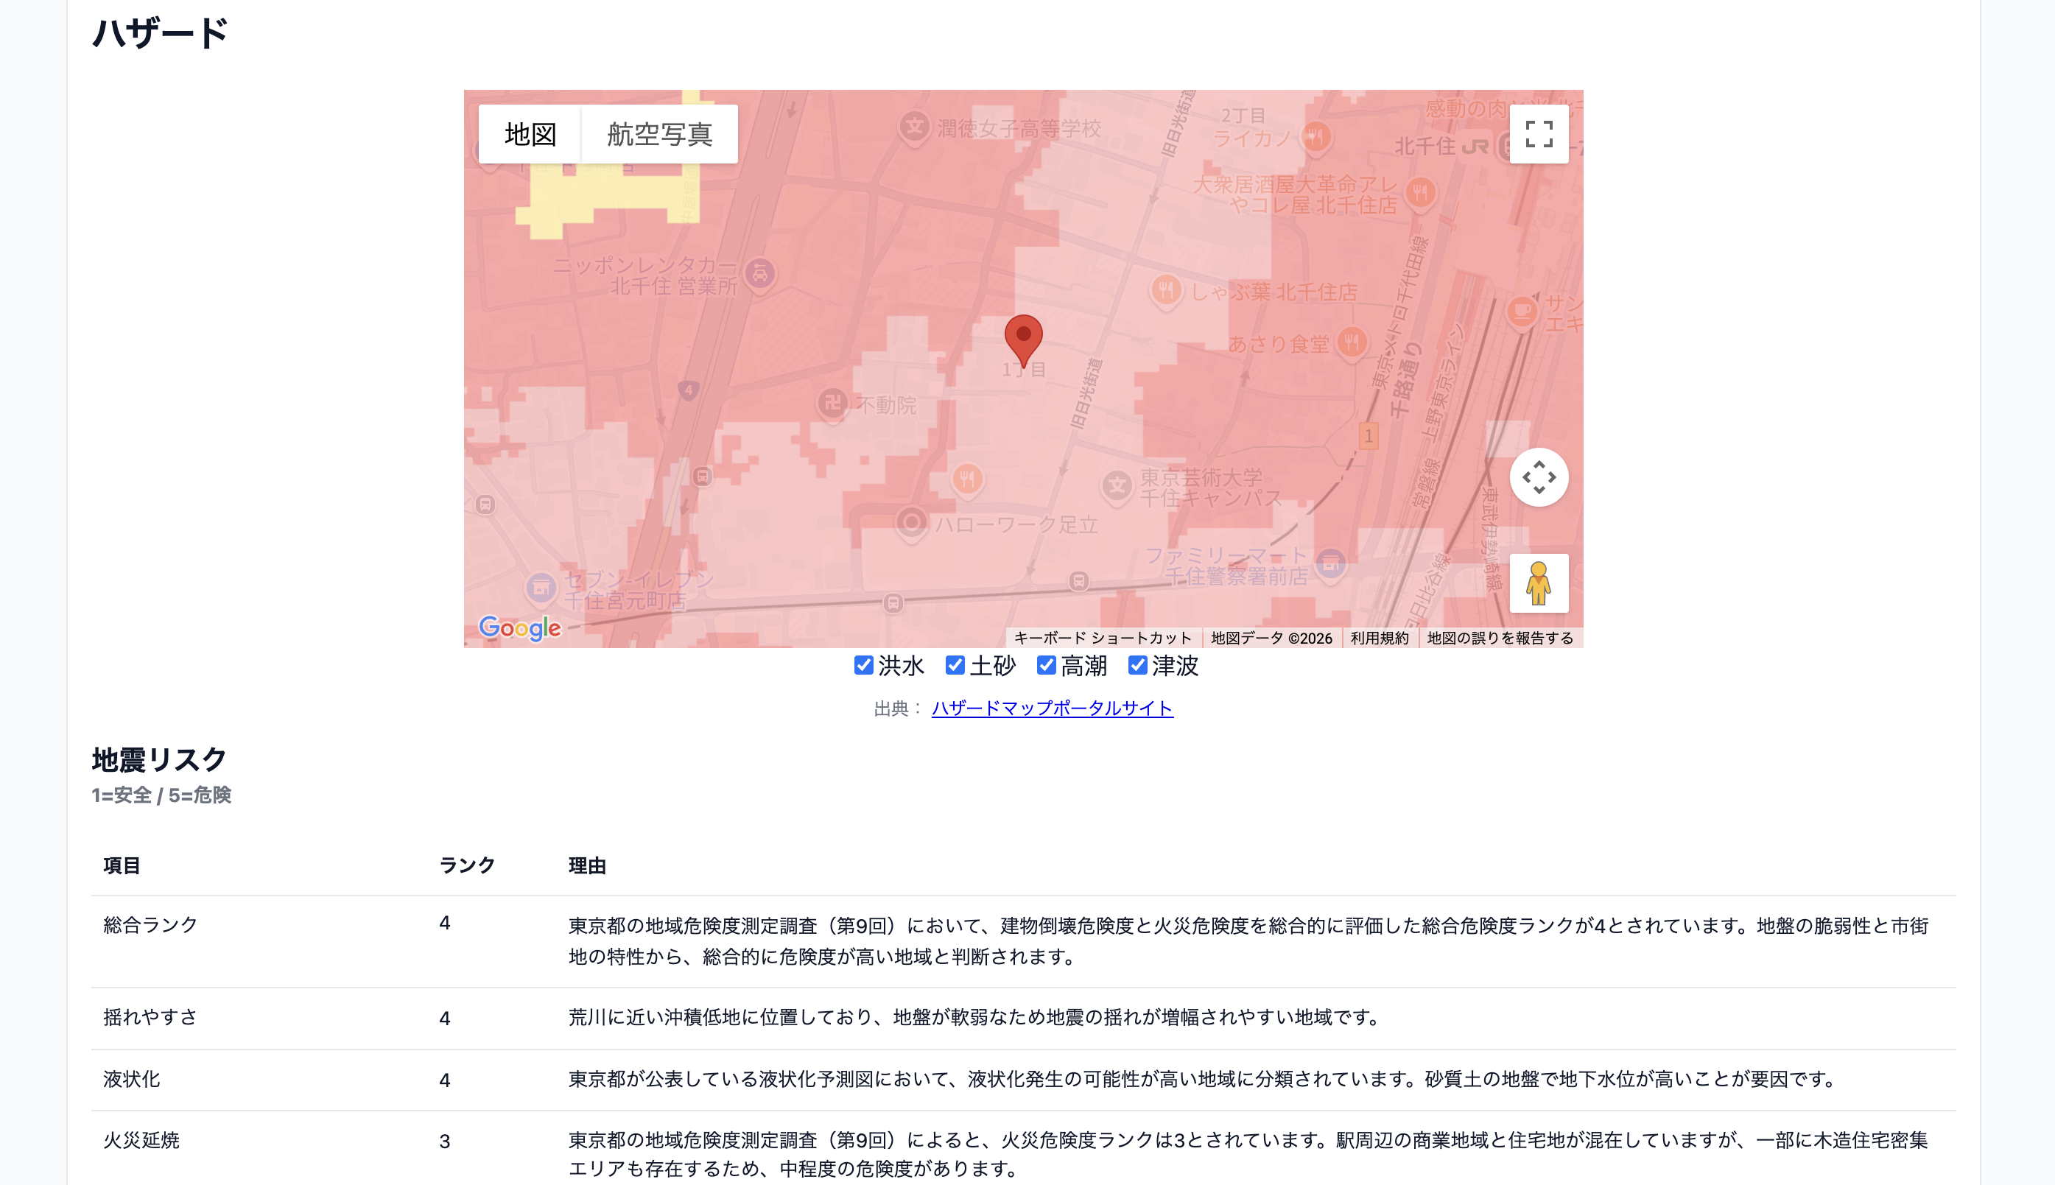Click the fullscreen icon on the map
This screenshot has height=1185, width=2055.
(x=1538, y=133)
